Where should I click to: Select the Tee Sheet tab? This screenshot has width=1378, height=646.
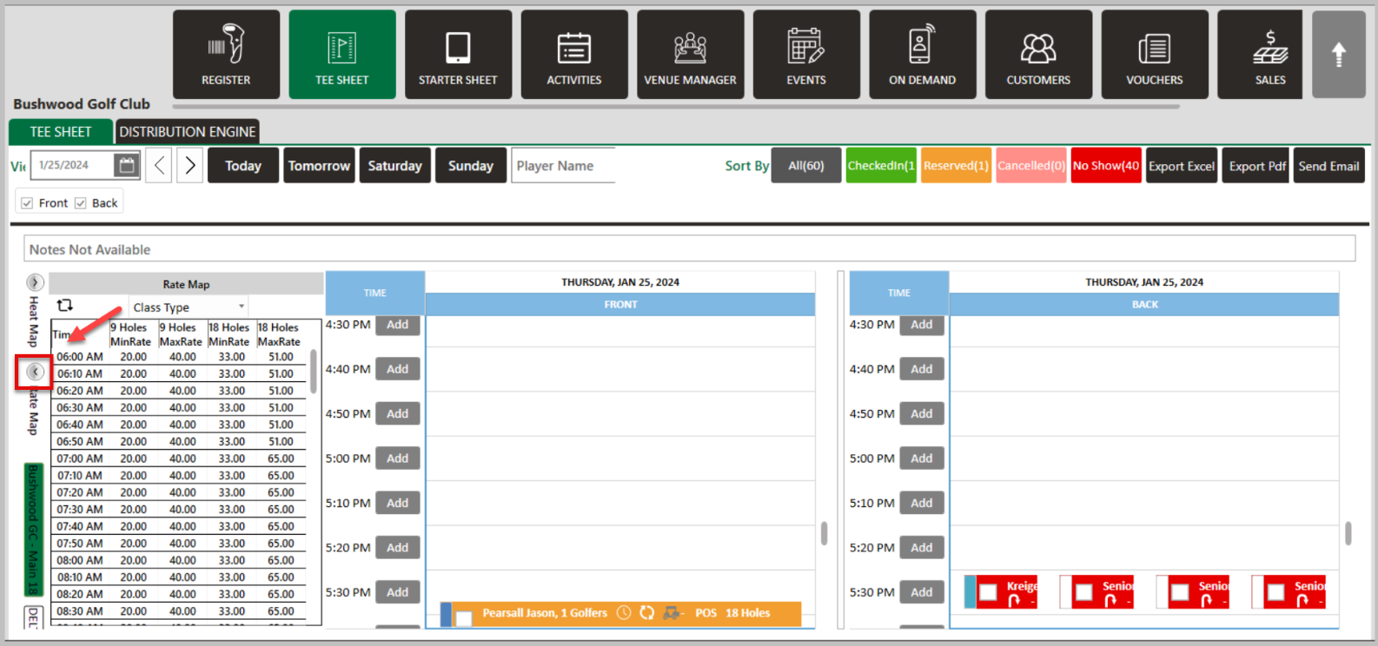(61, 132)
